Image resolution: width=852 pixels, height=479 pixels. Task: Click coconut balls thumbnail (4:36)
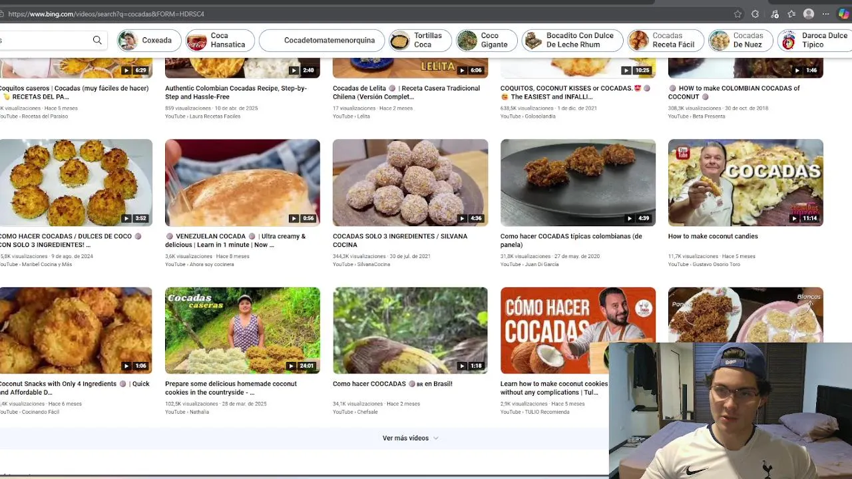[x=410, y=183]
